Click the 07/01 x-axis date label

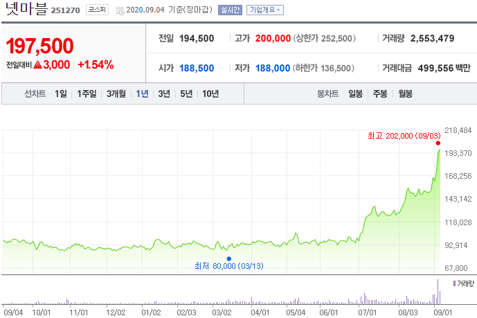pyautogui.click(x=368, y=312)
